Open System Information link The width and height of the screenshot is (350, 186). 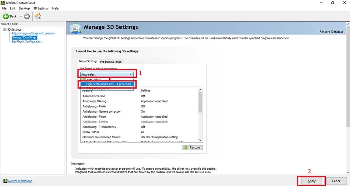pyautogui.click(x=20, y=181)
